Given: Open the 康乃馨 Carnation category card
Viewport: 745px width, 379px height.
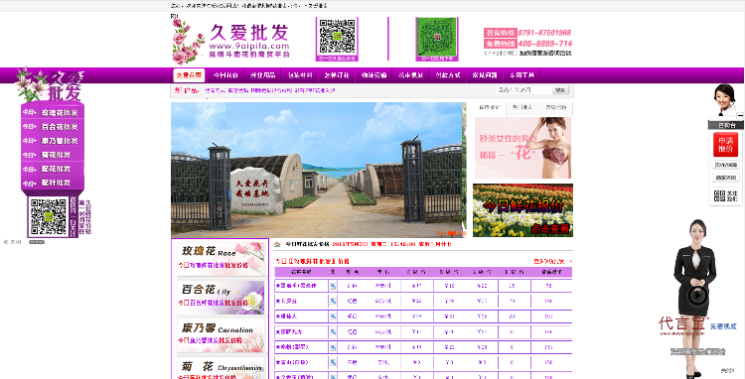Looking at the screenshot, I should click(x=221, y=335).
